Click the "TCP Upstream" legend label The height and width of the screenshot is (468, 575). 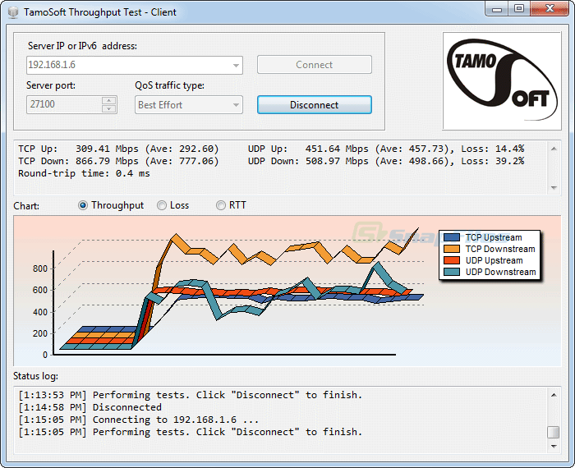click(x=494, y=237)
